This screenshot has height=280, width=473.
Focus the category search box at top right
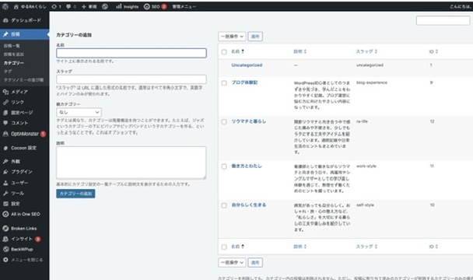pos(443,20)
